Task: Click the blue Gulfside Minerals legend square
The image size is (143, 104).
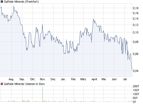Action: pos(2,2)
